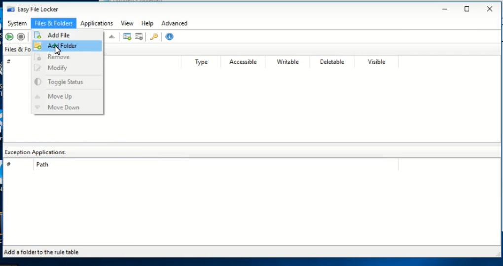Click the Accessible column header
503x266 pixels.
point(243,62)
